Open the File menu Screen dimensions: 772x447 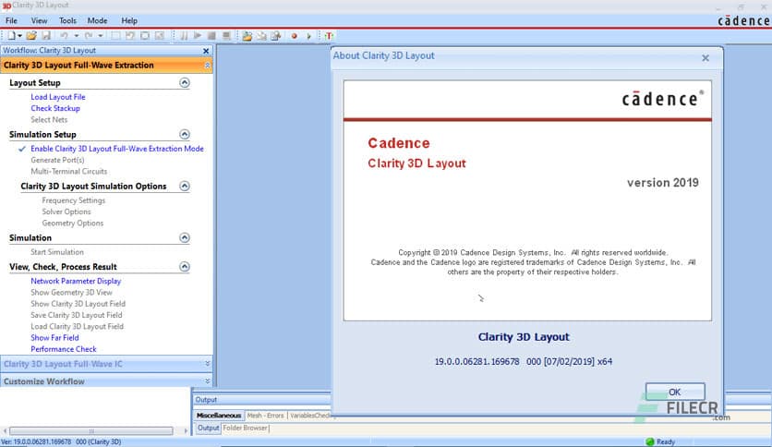click(11, 20)
